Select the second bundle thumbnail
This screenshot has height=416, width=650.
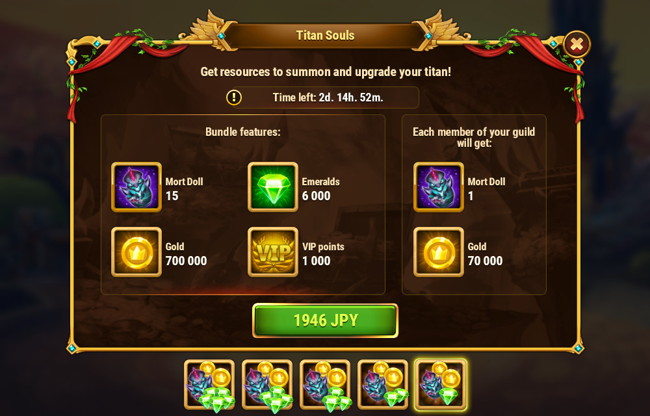267,385
